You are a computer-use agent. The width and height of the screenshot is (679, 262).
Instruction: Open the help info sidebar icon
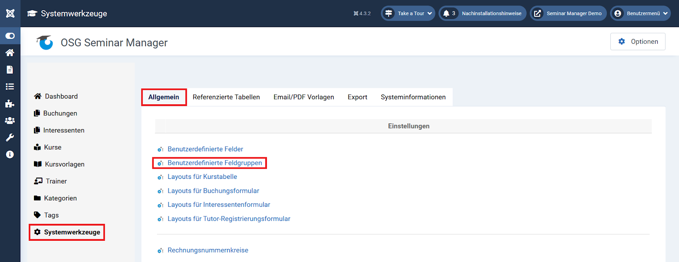pos(10,154)
